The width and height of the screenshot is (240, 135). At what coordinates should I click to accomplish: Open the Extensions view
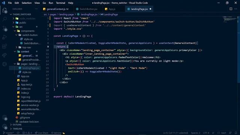pos(4,46)
